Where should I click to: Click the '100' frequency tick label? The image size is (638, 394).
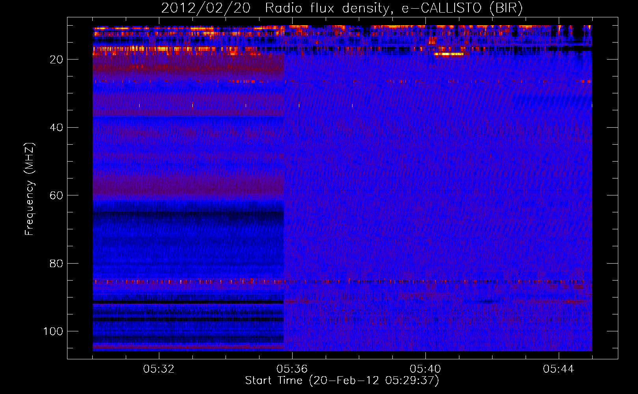[x=53, y=331]
